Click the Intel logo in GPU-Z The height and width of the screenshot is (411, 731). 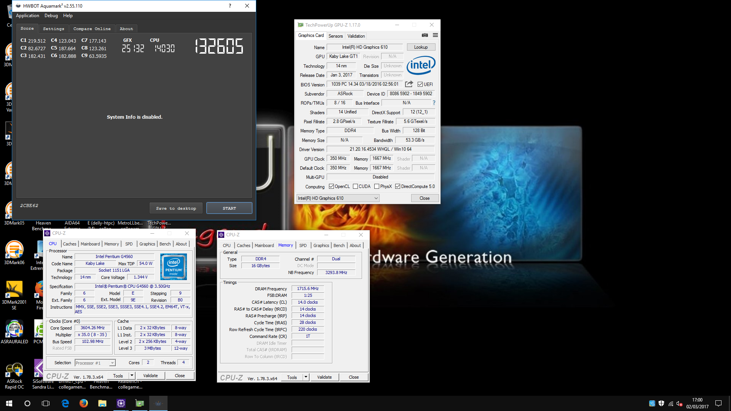(421, 65)
